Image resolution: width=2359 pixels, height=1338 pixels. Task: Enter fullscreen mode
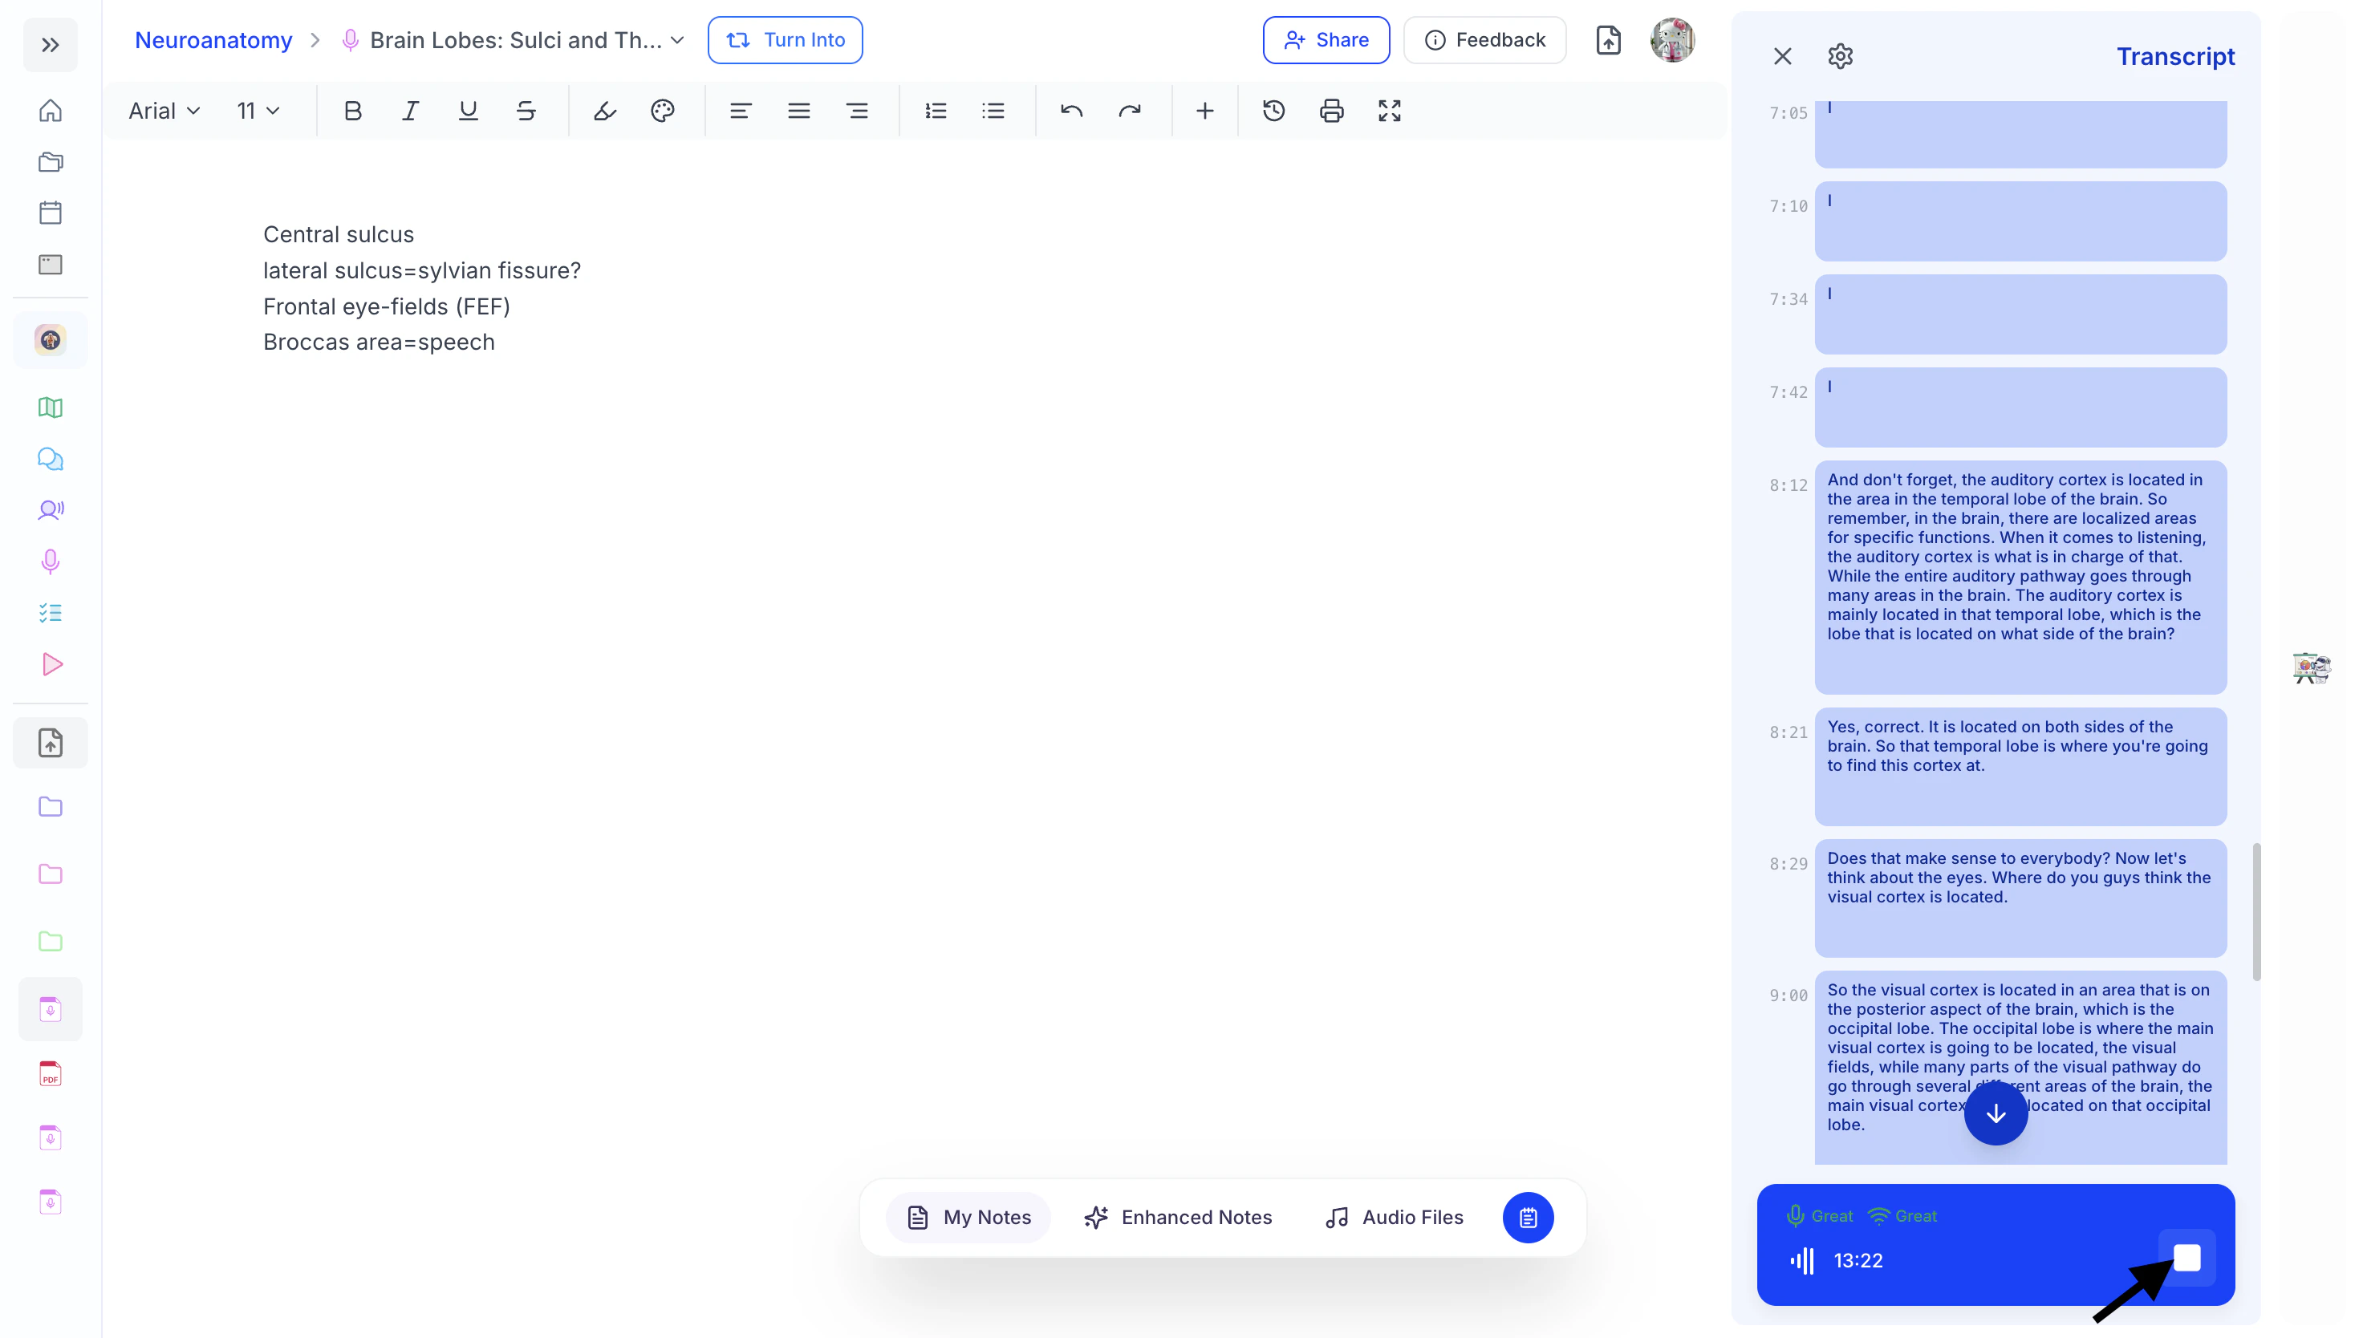tap(1390, 111)
